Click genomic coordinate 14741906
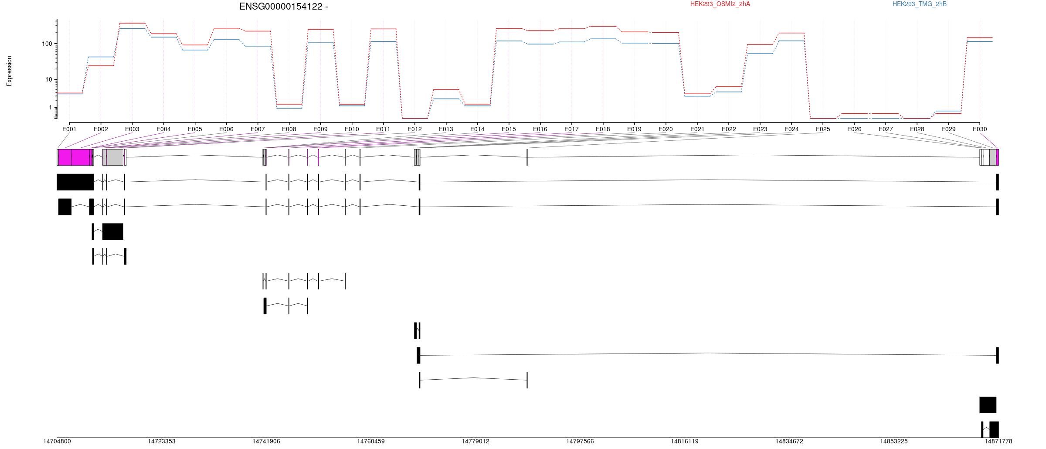The height and width of the screenshot is (449, 1046). pyautogui.click(x=266, y=442)
